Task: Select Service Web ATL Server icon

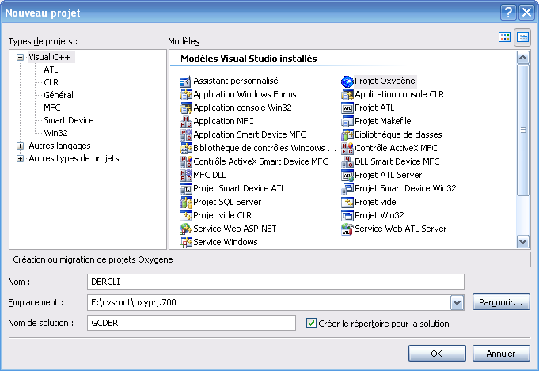Action: [x=347, y=229]
